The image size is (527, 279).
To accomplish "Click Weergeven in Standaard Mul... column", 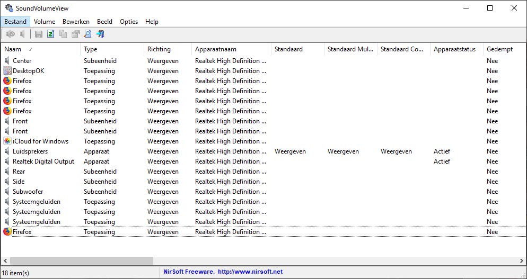I will click(x=343, y=151).
